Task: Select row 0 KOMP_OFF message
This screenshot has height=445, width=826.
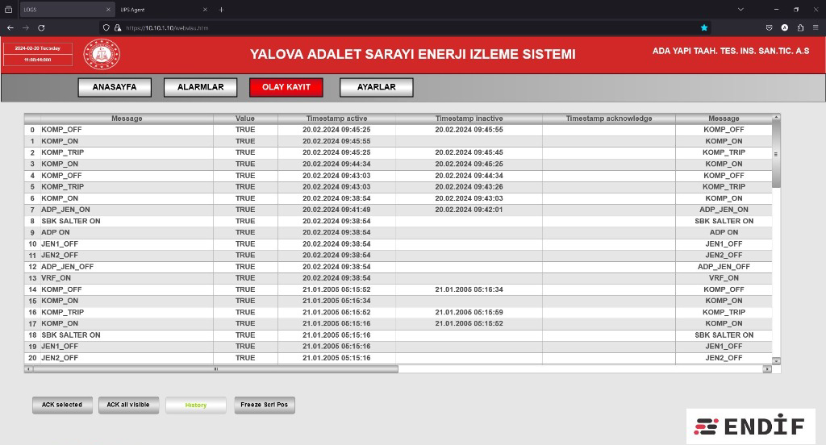Action: [x=61, y=130]
